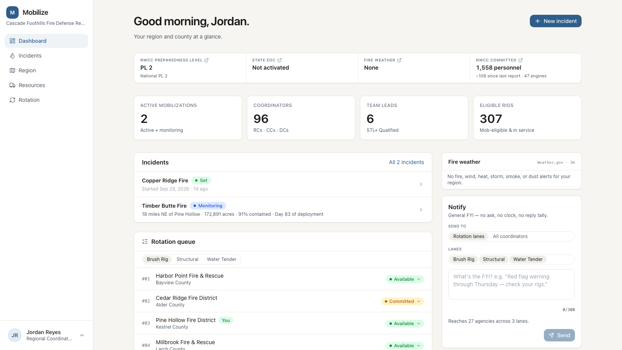
Task: Click the Eligible Rigs value 307
Action: tap(491, 119)
